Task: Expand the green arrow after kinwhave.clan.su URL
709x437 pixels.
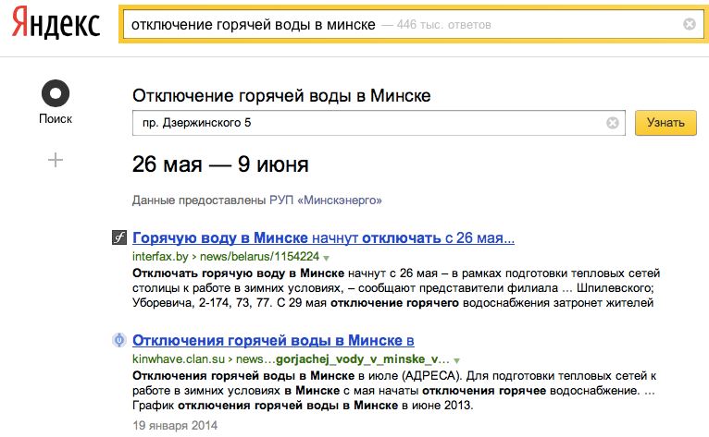Action: point(456,358)
